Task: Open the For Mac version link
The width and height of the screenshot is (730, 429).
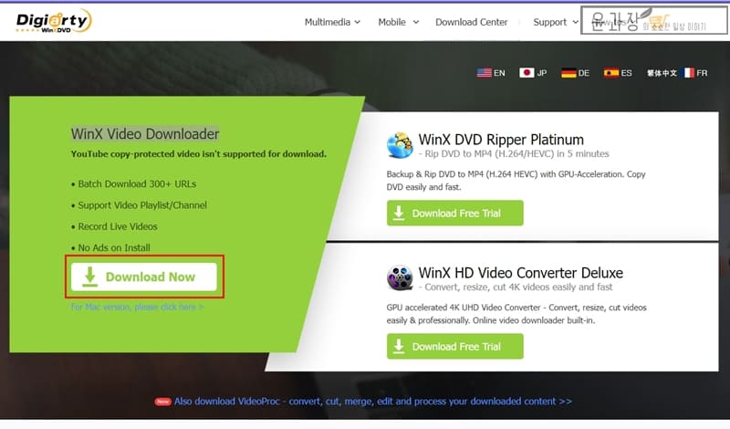Action: pos(137,307)
